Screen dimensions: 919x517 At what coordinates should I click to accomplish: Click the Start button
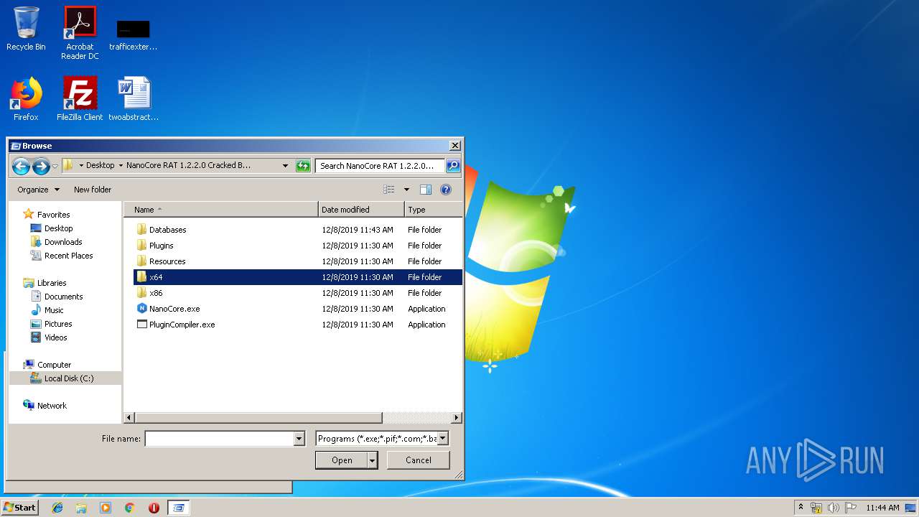coord(19,508)
